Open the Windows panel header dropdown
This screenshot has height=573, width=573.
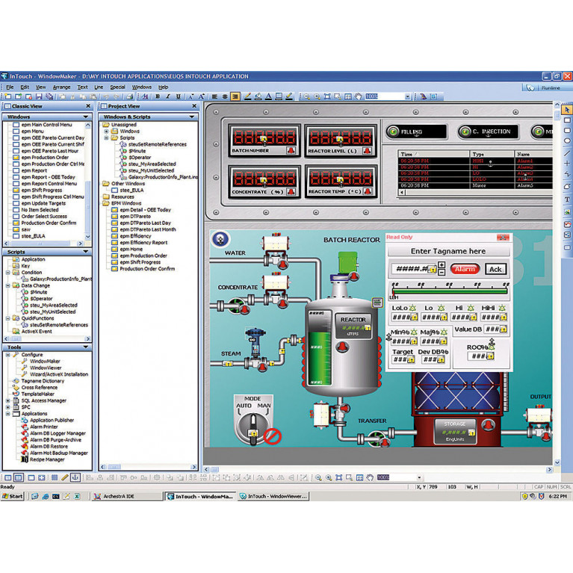88,117
